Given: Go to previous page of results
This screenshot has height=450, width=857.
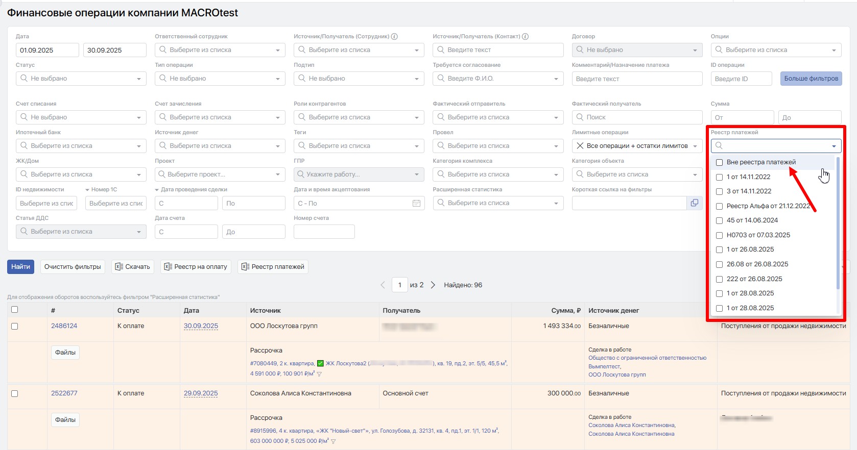Looking at the screenshot, I should (383, 285).
